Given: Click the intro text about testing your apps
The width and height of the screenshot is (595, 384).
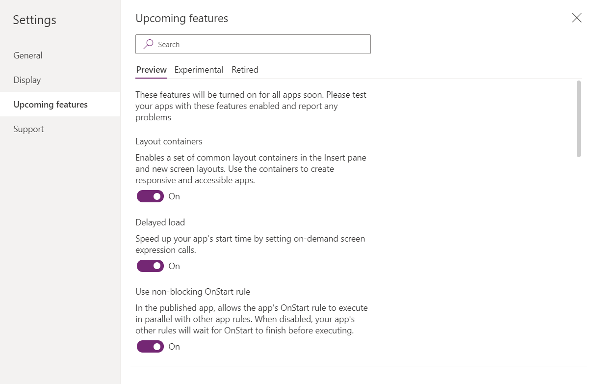Looking at the screenshot, I should pyautogui.click(x=251, y=106).
